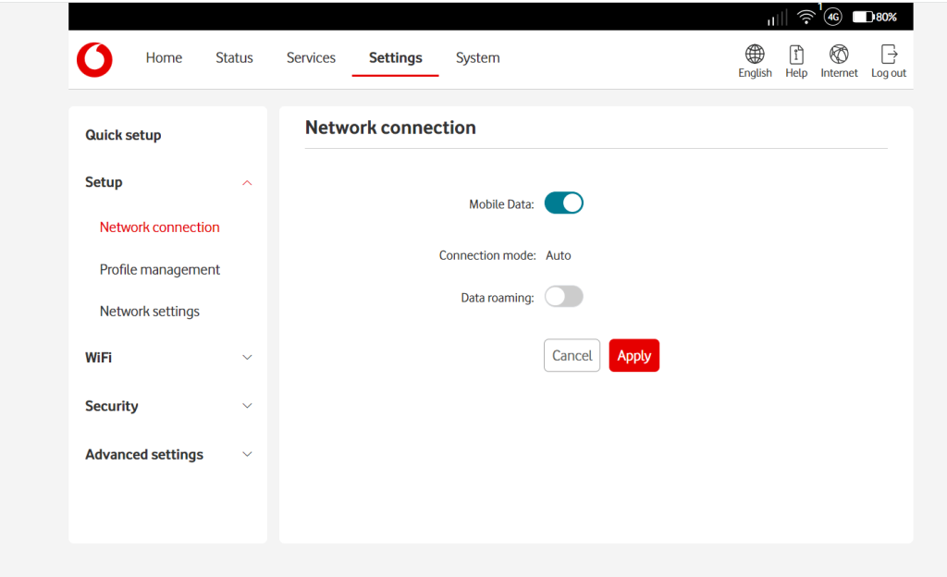Click the red Apply button
Image resolution: width=947 pixels, height=577 pixels.
(x=634, y=355)
